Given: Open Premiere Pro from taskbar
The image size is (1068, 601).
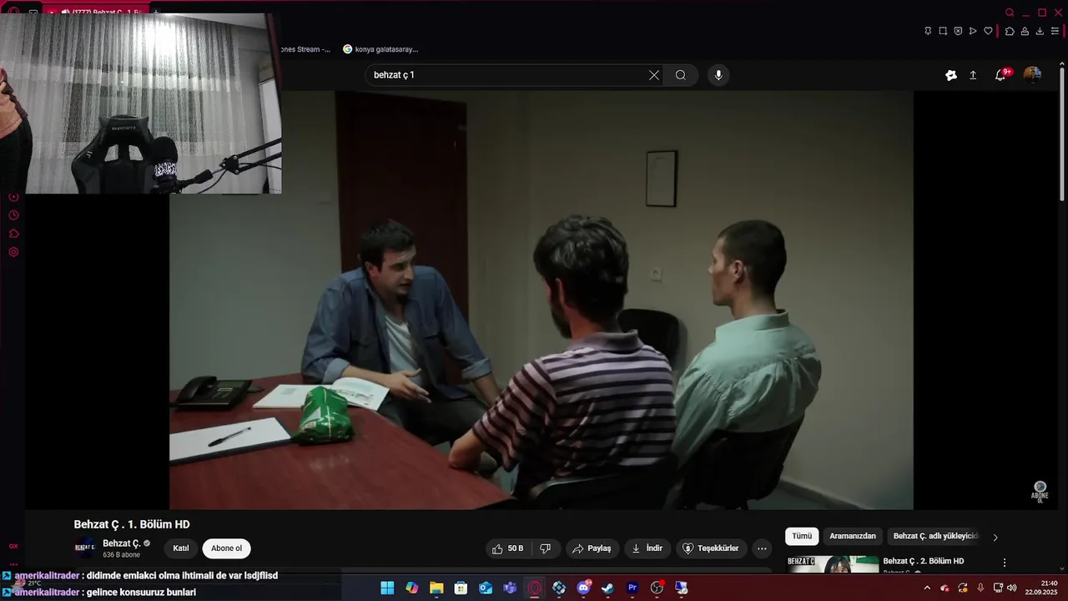Looking at the screenshot, I should tap(632, 588).
